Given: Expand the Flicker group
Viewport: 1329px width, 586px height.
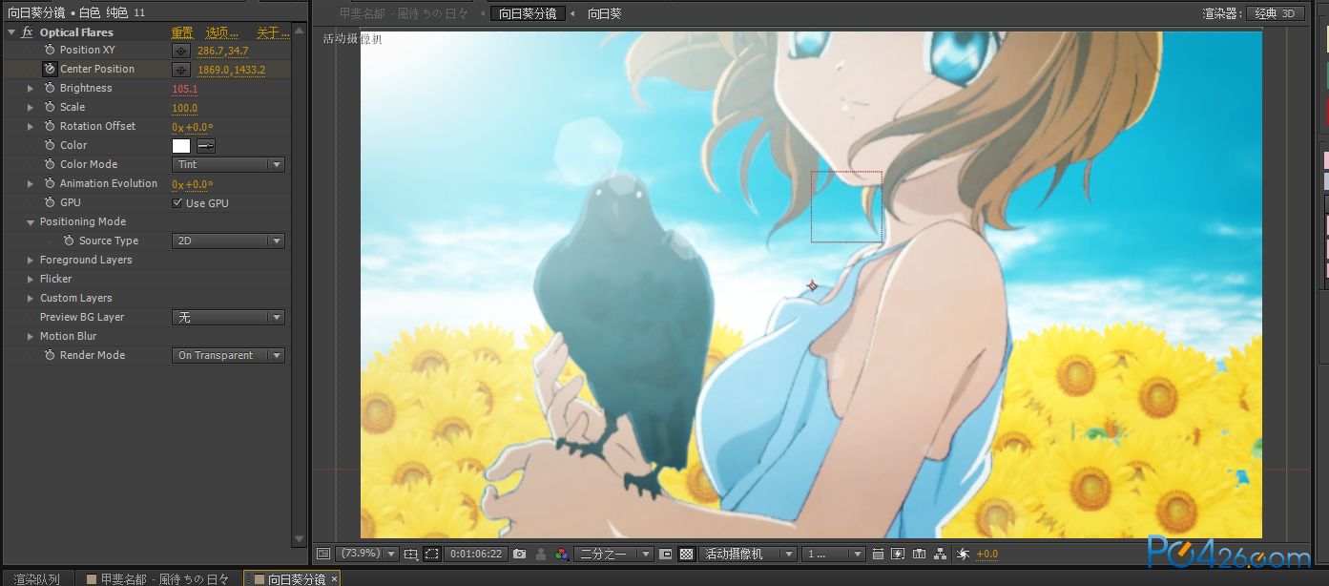Looking at the screenshot, I should 31,279.
